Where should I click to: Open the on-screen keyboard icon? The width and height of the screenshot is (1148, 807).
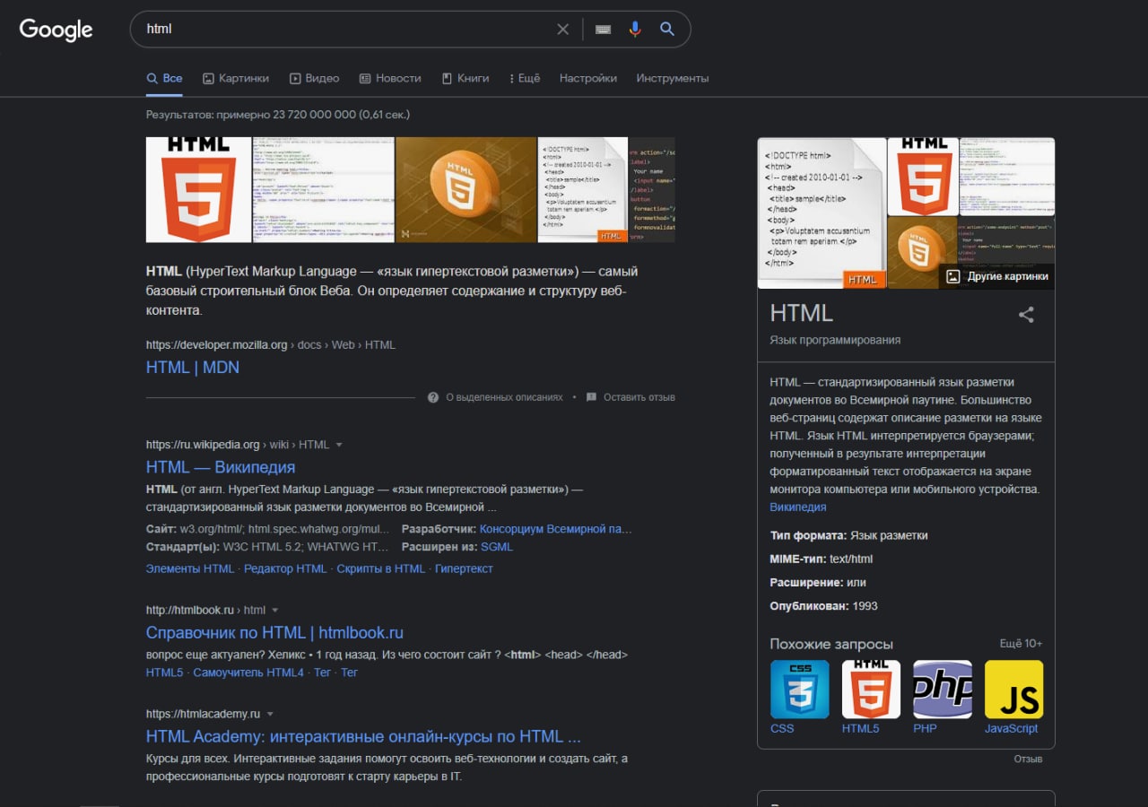[x=603, y=29]
